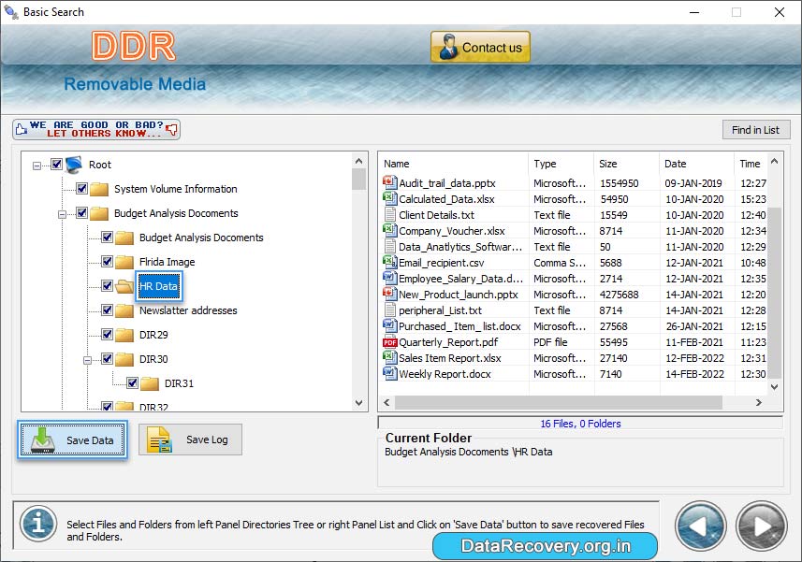Click the back navigation arrow icon
Viewport: 802px width, 562px height.
pos(700,526)
